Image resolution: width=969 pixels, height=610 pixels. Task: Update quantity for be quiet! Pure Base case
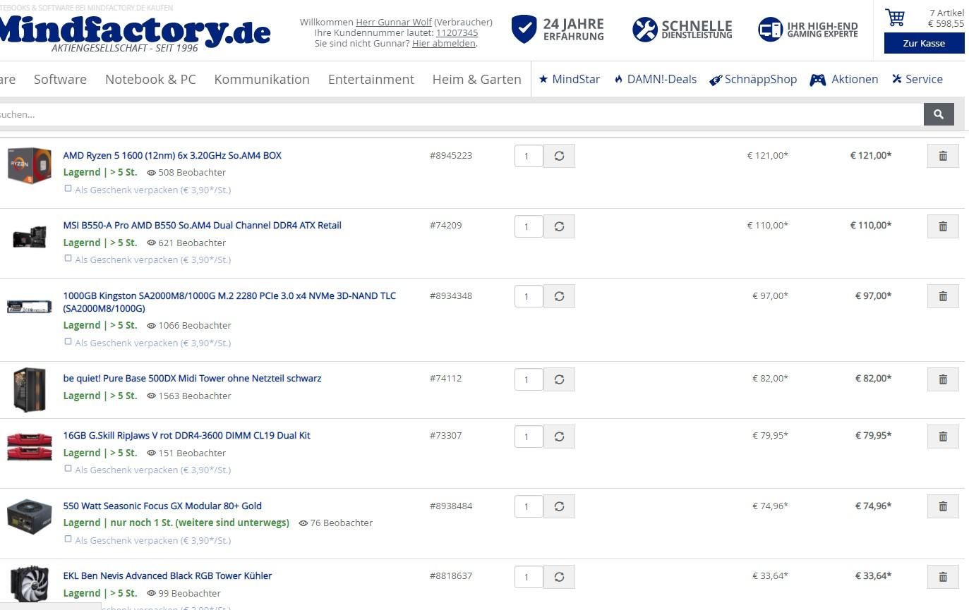point(559,379)
